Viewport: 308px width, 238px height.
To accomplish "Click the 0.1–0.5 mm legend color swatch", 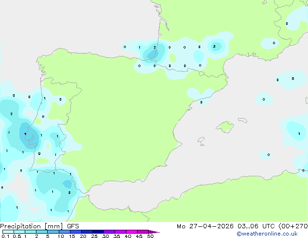I will pos(8,232).
